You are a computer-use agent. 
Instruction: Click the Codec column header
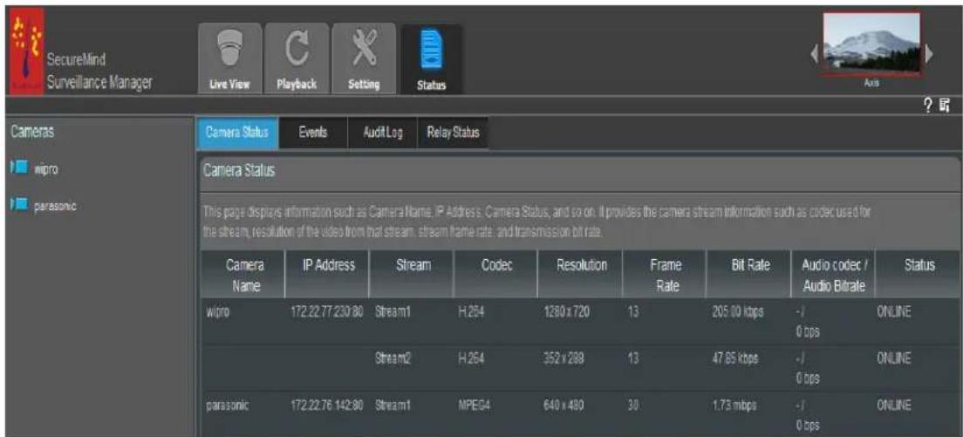point(495,276)
